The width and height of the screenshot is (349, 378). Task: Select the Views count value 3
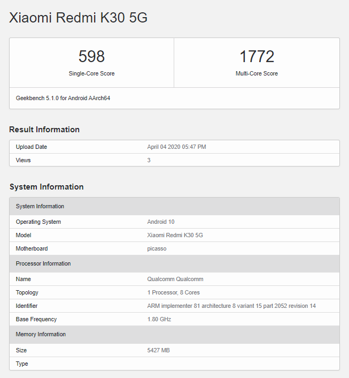[x=149, y=160]
